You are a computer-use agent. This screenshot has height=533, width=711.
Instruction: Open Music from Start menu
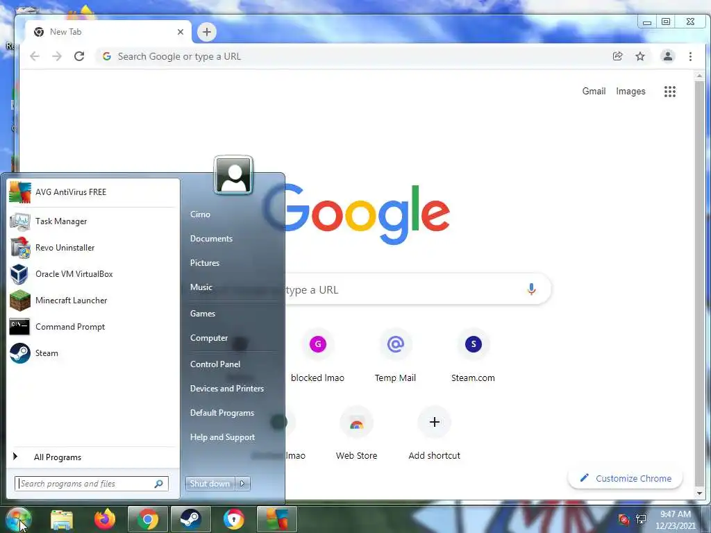tap(201, 287)
